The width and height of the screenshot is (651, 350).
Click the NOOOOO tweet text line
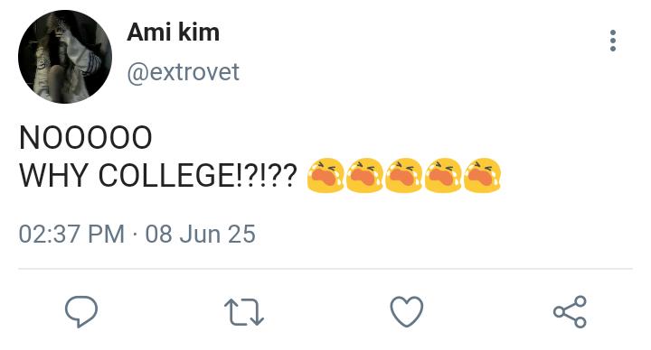86,137
